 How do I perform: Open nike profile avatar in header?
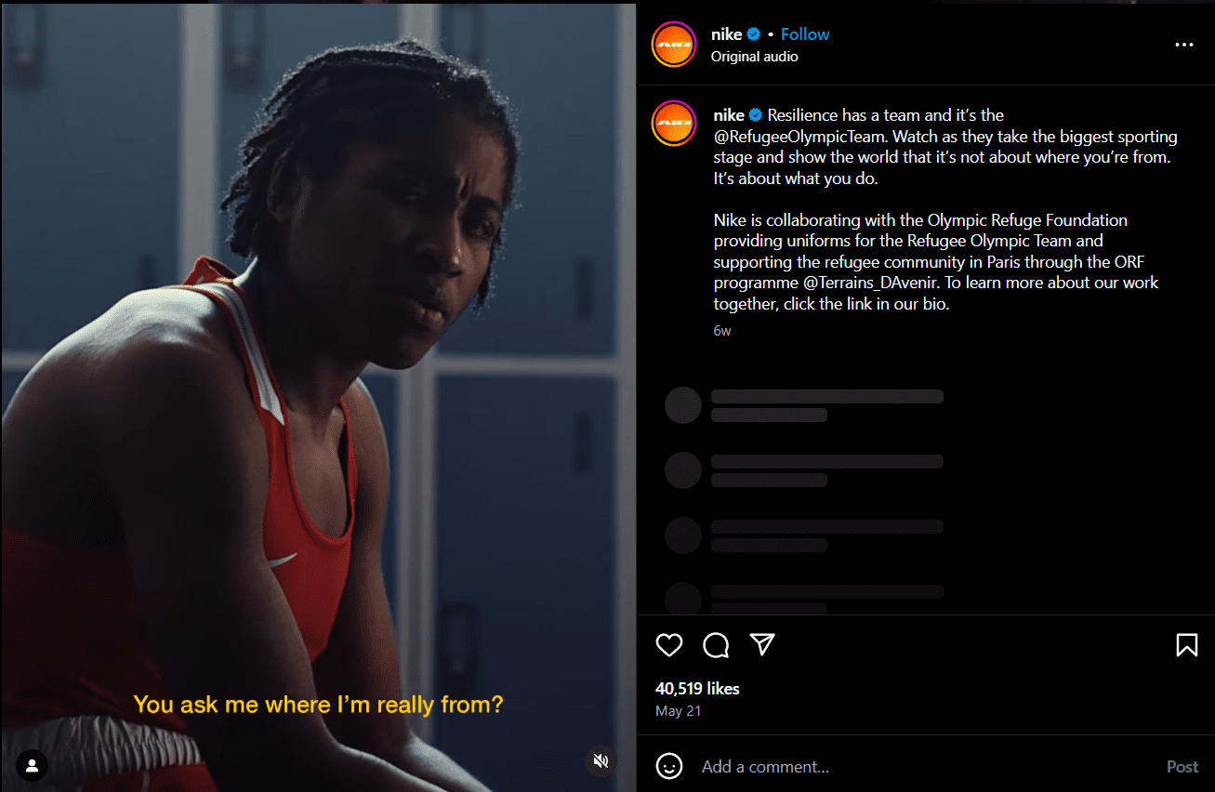(x=674, y=45)
